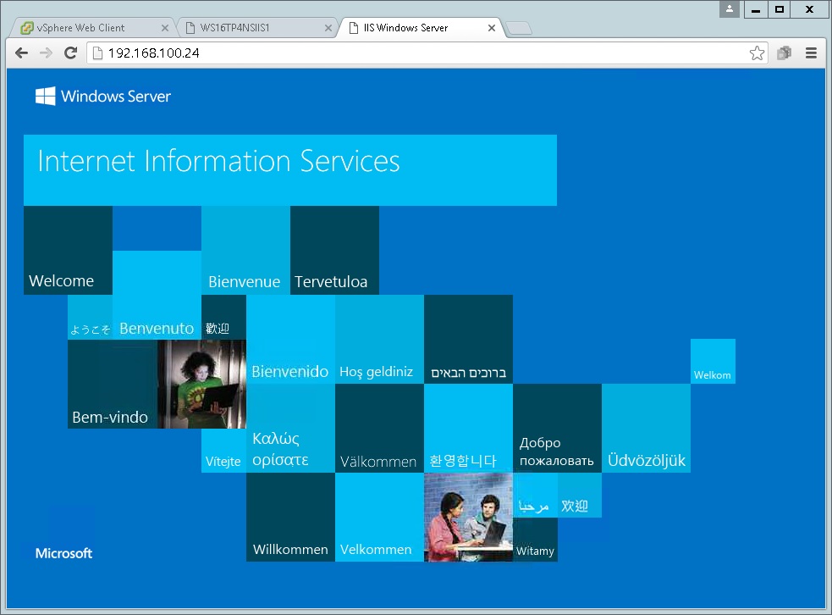Click the Willkommen tile
Image resolution: width=832 pixels, height=615 pixels.
pyautogui.click(x=291, y=517)
